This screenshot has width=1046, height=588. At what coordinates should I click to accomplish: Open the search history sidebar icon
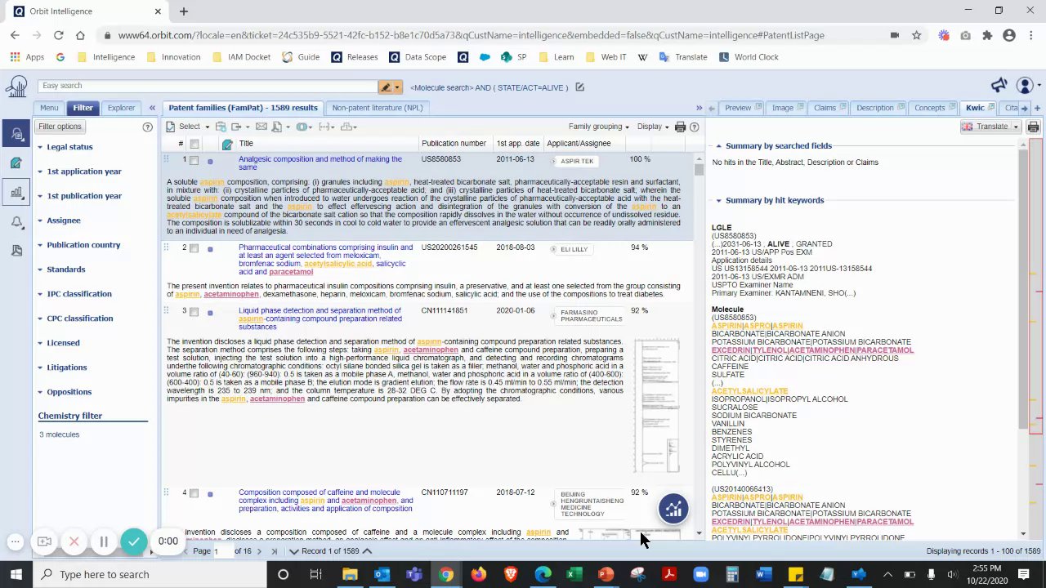click(x=16, y=134)
